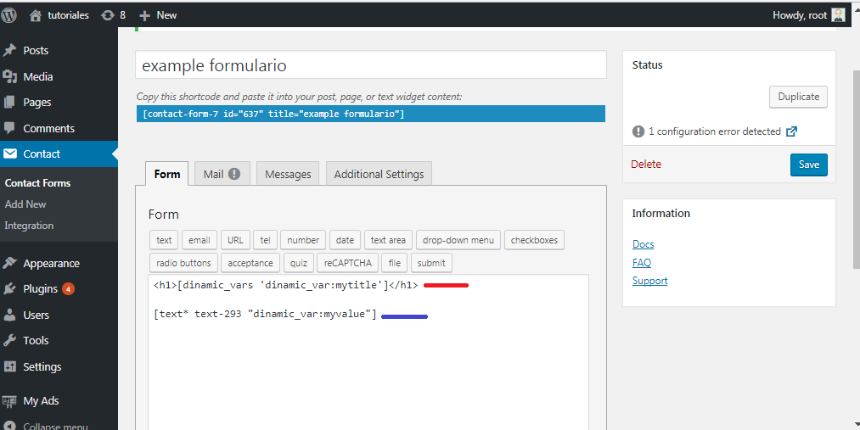Screen dimensions: 860x430
Task: Click the Appearance paintbrush icon
Action: click(x=10, y=264)
